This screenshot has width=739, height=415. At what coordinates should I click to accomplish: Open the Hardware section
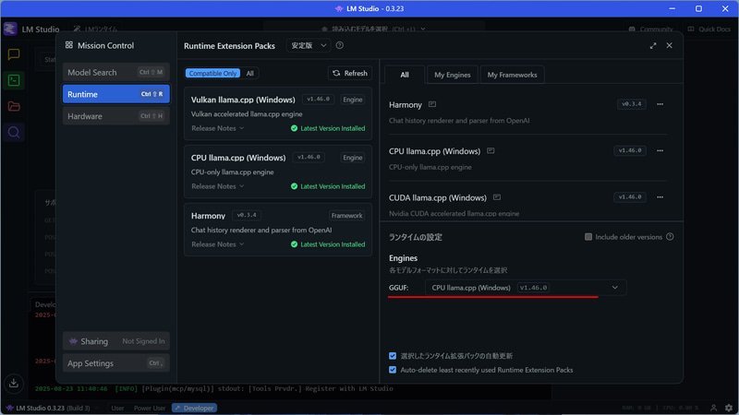tap(116, 116)
